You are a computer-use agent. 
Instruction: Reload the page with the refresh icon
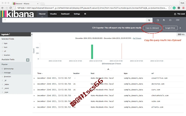[x=10, y=8]
